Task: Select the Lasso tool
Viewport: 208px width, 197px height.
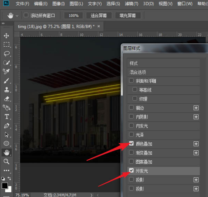Action: pyautogui.click(x=6, y=53)
